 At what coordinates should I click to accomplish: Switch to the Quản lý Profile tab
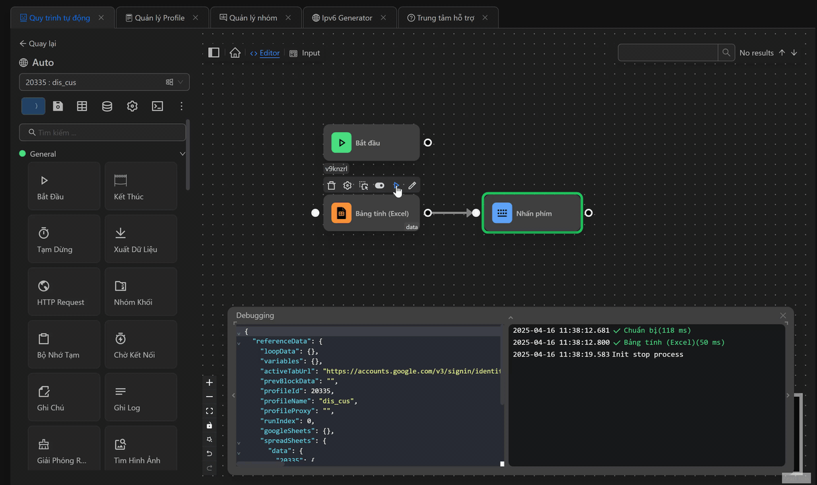click(159, 18)
